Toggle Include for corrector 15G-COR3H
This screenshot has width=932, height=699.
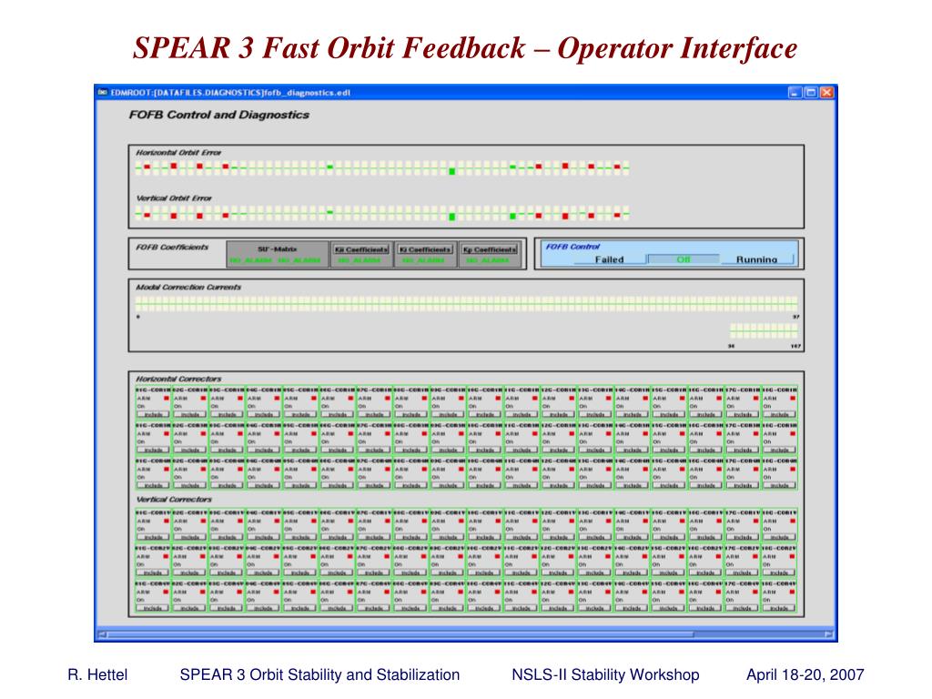669,450
